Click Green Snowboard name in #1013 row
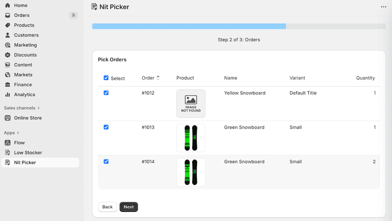The image size is (392, 221). pyautogui.click(x=244, y=127)
